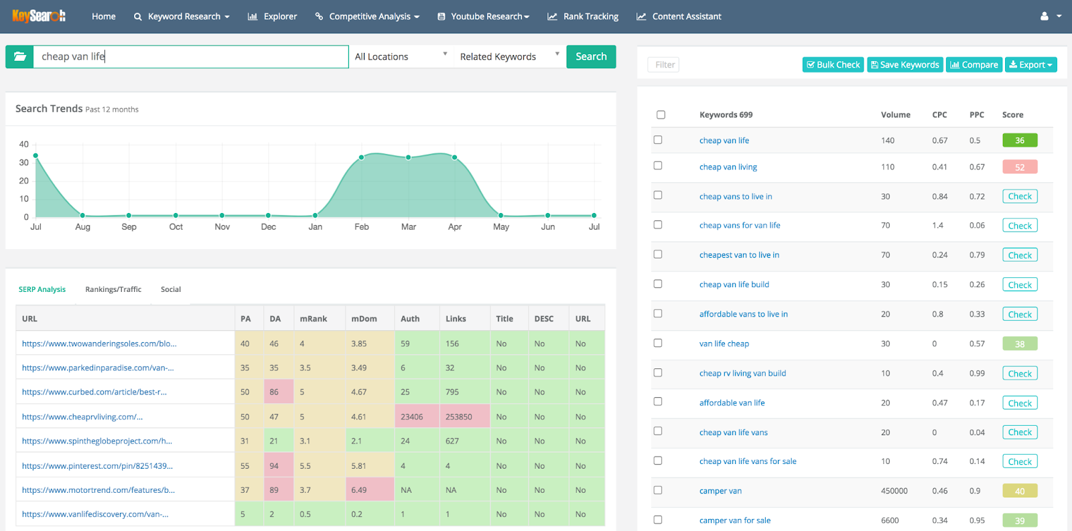The width and height of the screenshot is (1072, 531).
Task: Click Save Keywords button
Action: pos(904,65)
